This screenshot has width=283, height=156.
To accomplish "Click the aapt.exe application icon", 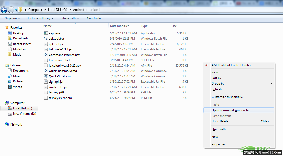I will tap(46, 33).
